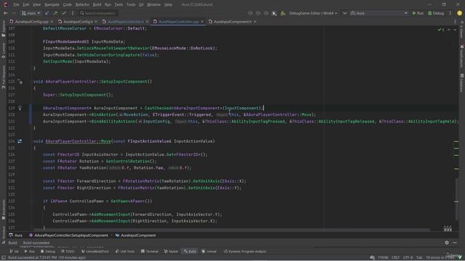Open Build panel settings gear

pos(447,243)
